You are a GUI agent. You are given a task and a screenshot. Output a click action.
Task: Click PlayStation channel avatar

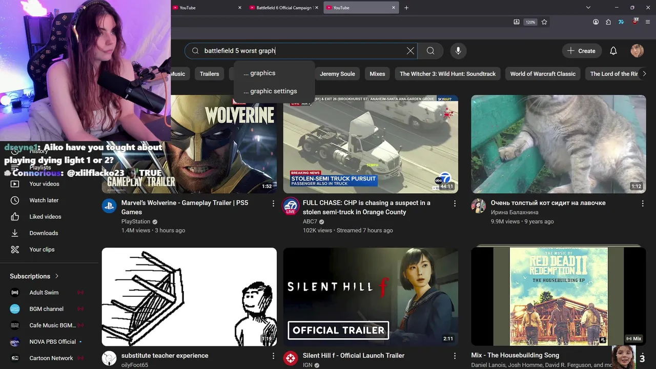tap(109, 206)
